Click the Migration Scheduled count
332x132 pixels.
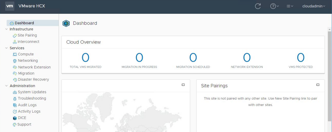coord(193,58)
